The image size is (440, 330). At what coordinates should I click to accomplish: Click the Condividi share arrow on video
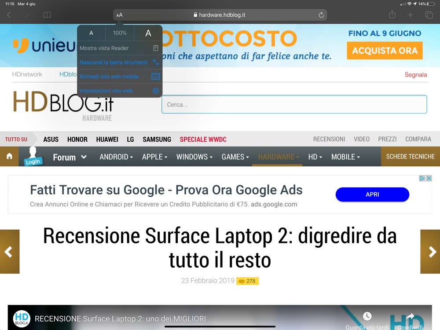(410, 316)
